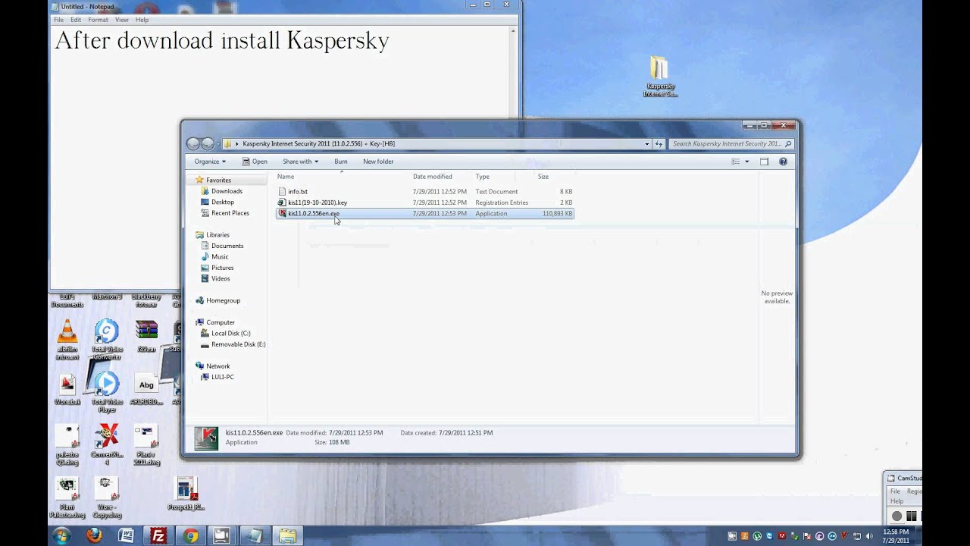Image resolution: width=970 pixels, height=546 pixels.
Task: Open Explorer help icon
Action: coord(783,162)
